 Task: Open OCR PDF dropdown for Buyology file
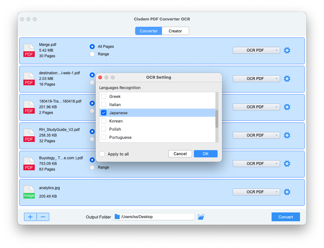click(x=256, y=164)
